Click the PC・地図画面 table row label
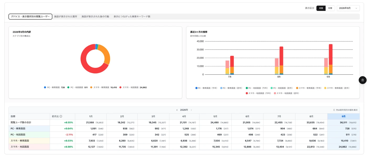The image size is (367, 158). (18, 134)
